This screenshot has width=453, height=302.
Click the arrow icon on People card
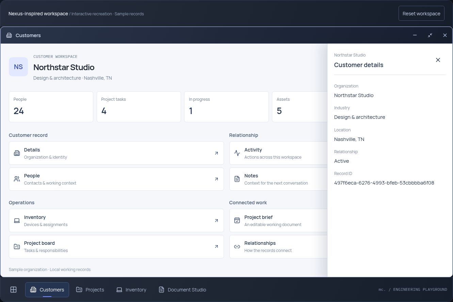click(216, 179)
